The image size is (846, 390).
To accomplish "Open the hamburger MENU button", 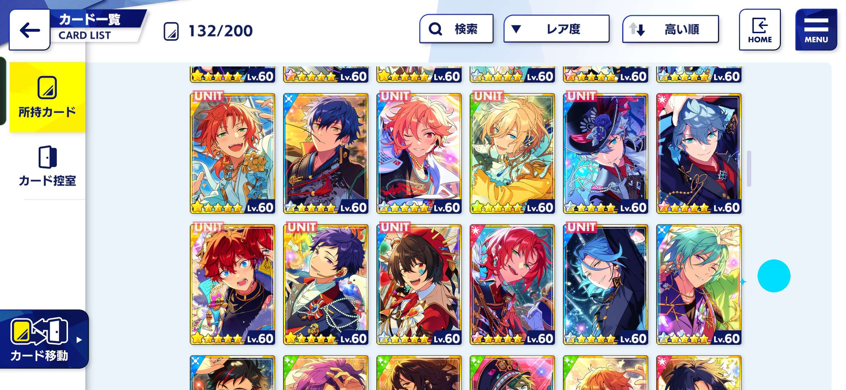I will tap(816, 30).
